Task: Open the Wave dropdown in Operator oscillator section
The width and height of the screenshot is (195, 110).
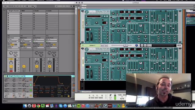Action: coord(60,89)
